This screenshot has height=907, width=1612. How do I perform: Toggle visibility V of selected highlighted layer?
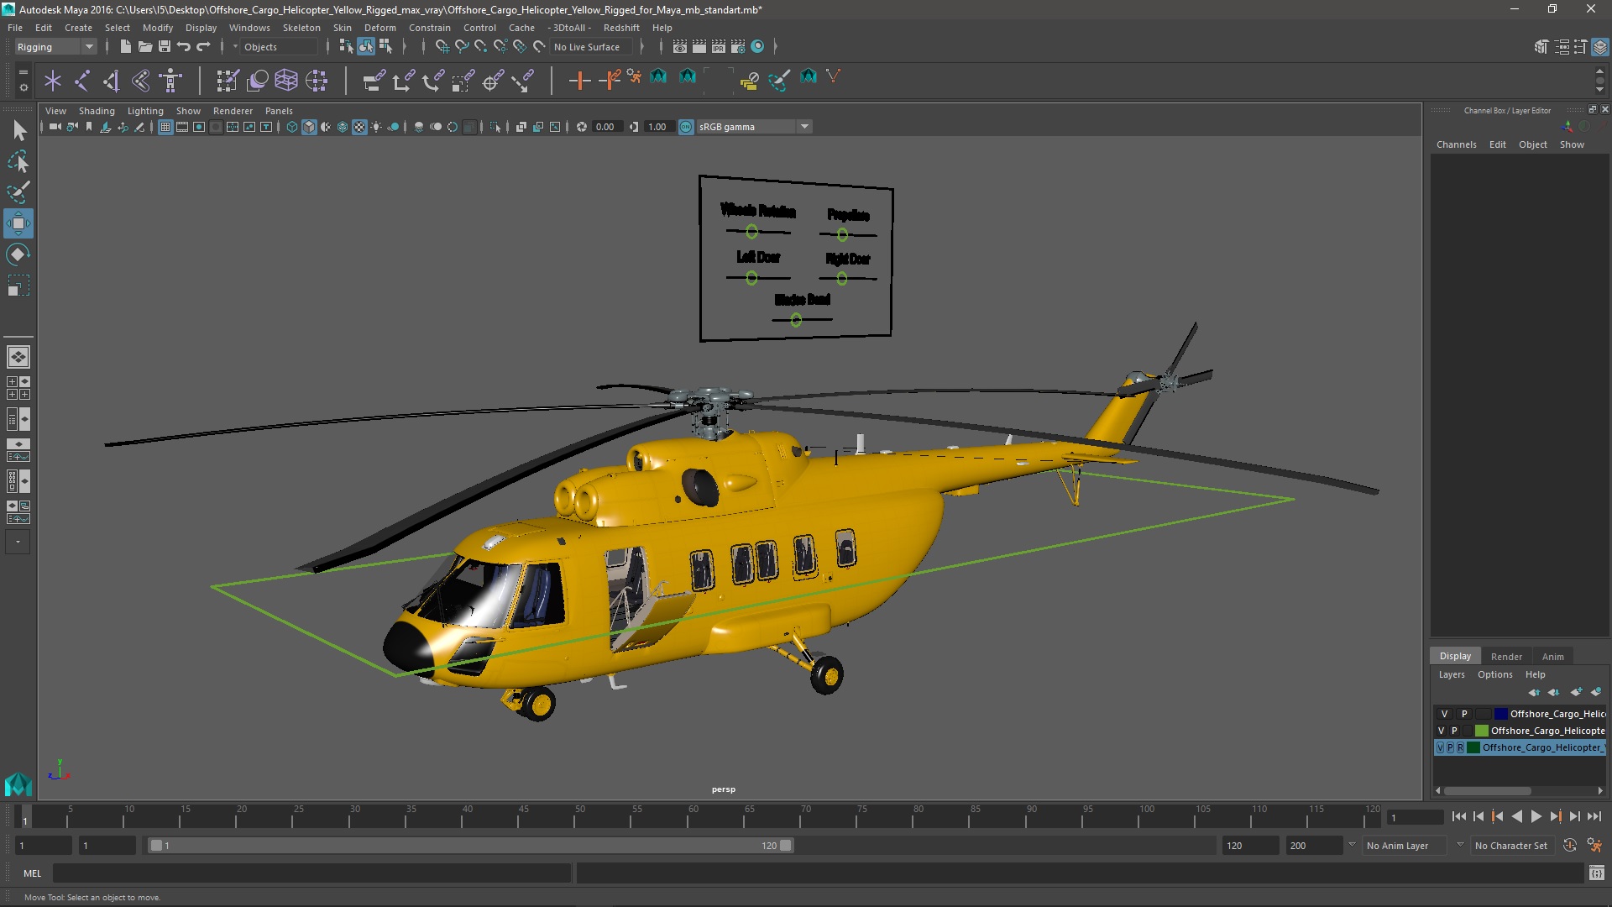point(1441,747)
